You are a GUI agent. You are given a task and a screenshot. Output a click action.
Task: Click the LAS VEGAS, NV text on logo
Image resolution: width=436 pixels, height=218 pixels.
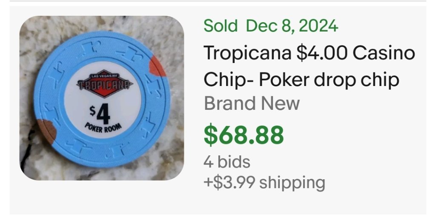point(104,76)
